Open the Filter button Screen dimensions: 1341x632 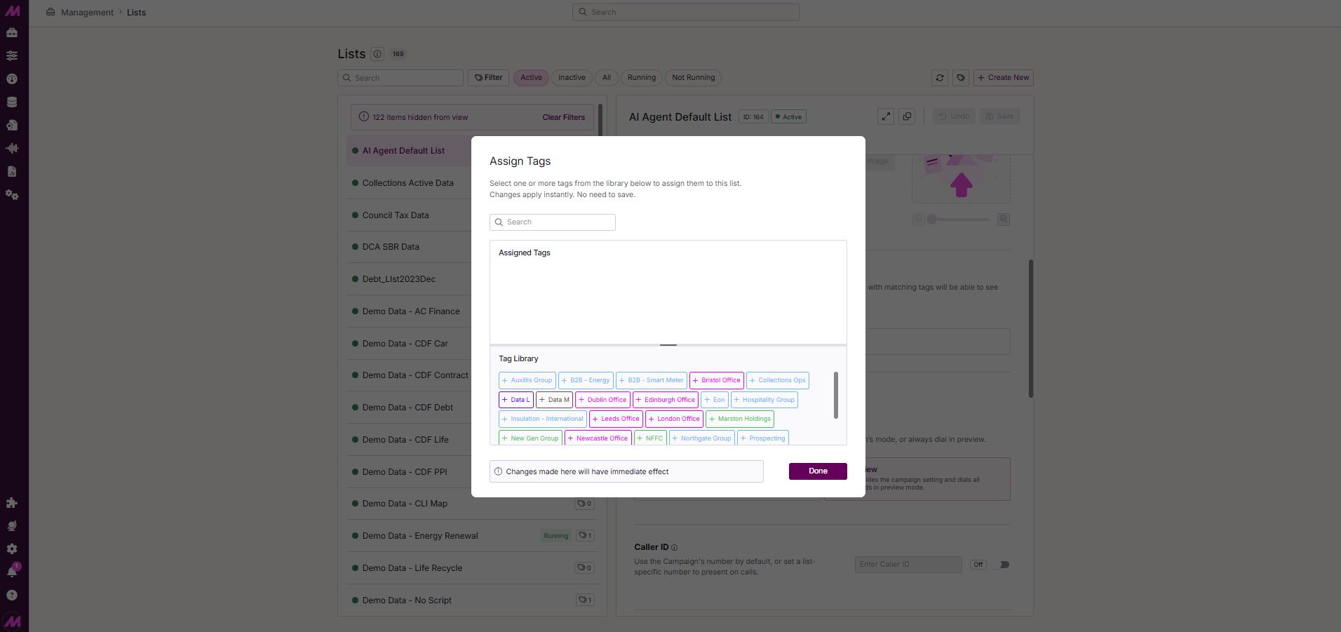(x=488, y=78)
